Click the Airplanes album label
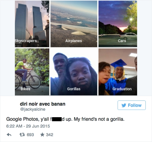 coord(74,41)
